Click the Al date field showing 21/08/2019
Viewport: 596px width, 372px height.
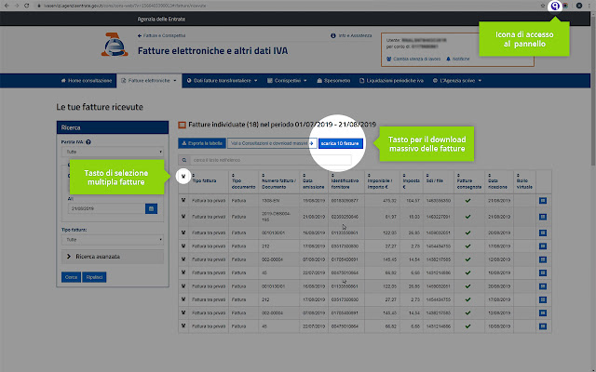click(x=106, y=208)
